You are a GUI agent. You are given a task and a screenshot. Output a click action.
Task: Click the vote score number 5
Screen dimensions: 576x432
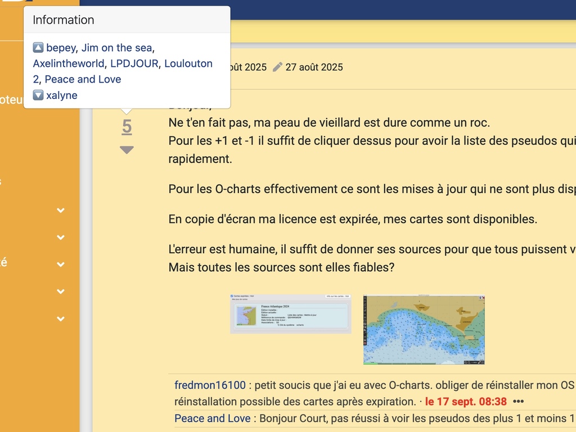tap(127, 127)
